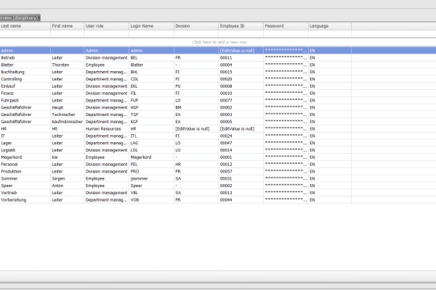
Task: Click 'Click here to add a new row'
Action: pyautogui.click(x=219, y=42)
